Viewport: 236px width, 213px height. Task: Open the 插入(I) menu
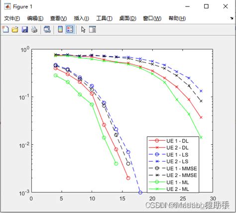click(x=81, y=18)
